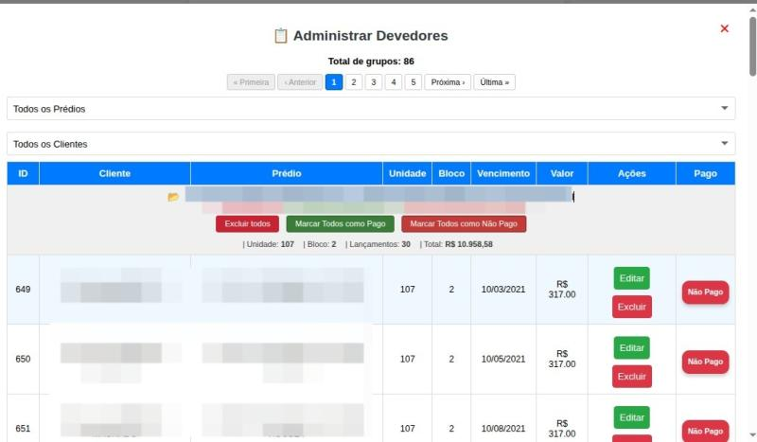Select page 3 in pagination
The height and width of the screenshot is (442, 757).
(x=374, y=82)
